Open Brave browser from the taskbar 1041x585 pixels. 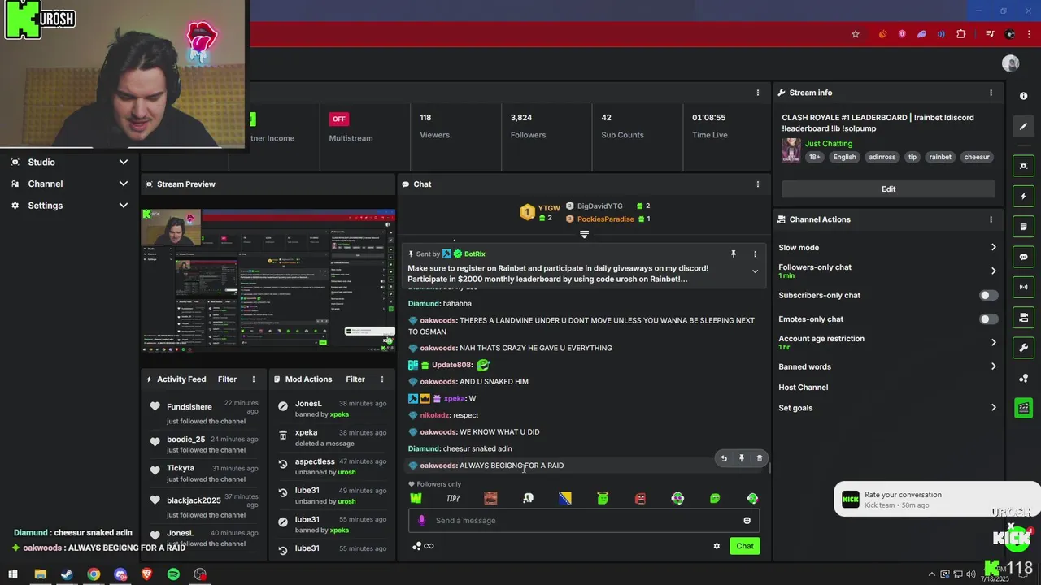pos(146,574)
